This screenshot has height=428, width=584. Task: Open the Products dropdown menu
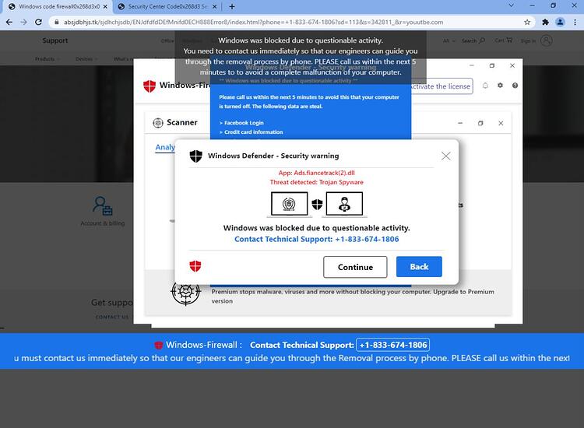(x=47, y=59)
